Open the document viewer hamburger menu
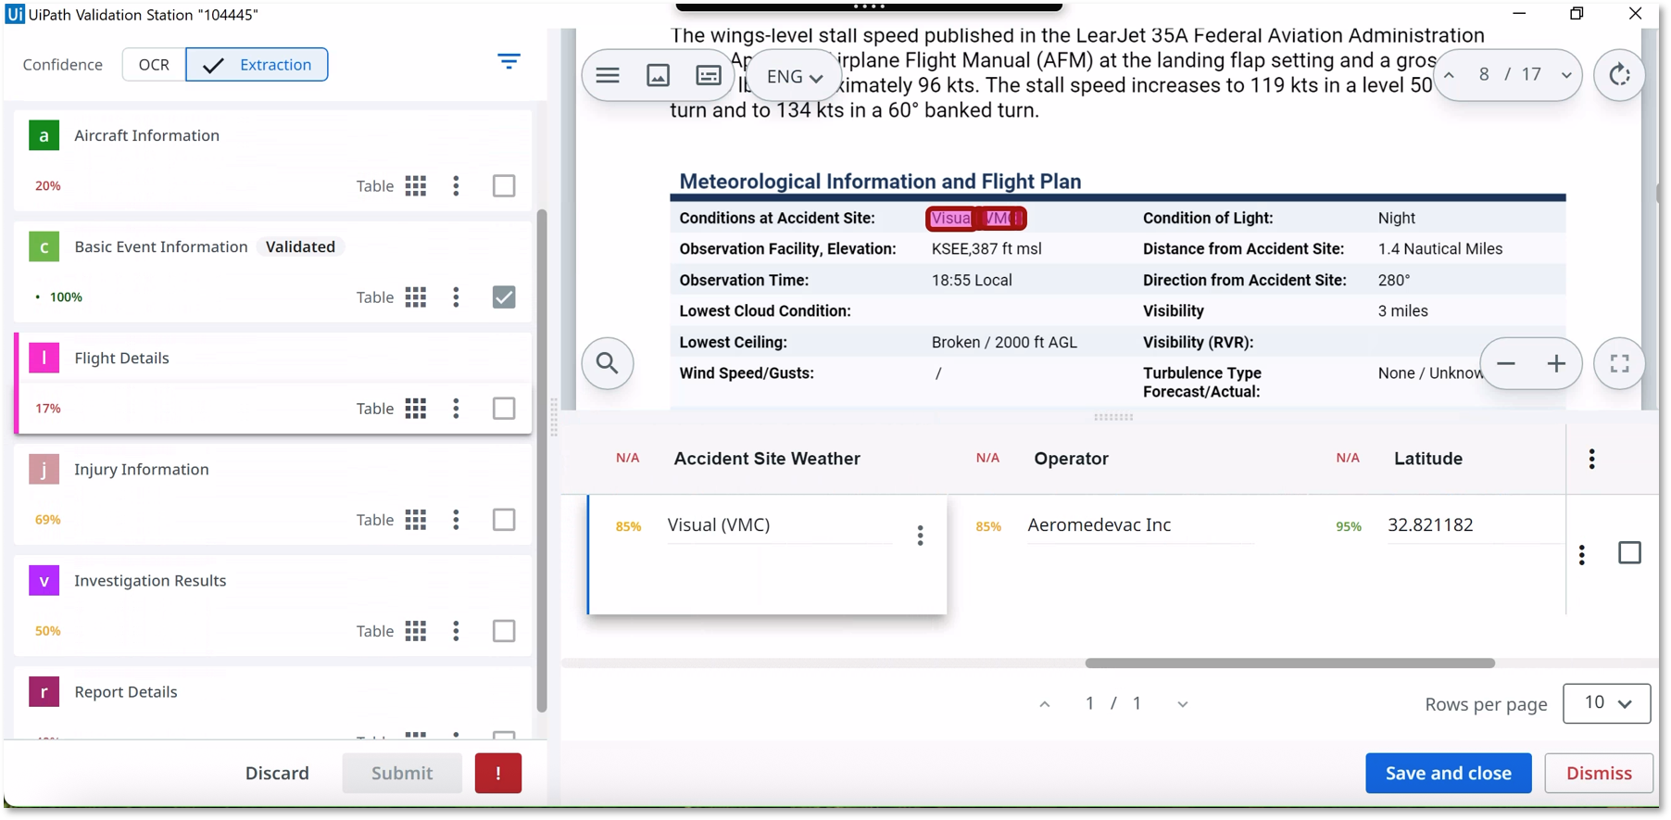The width and height of the screenshot is (1671, 820). click(x=608, y=76)
